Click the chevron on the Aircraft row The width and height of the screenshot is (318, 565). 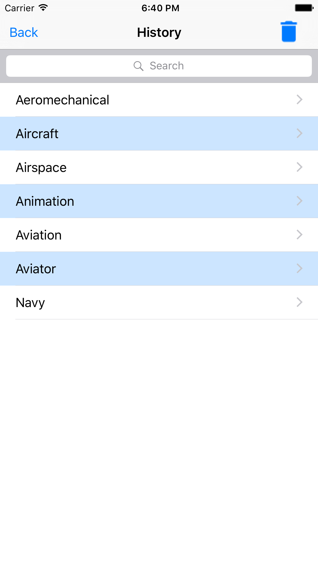(299, 133)
